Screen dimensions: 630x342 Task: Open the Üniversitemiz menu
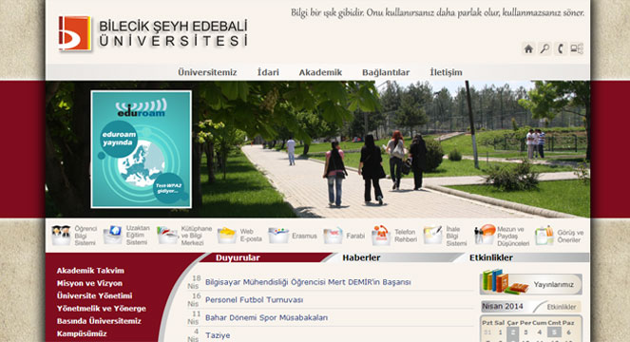point(207,72)
